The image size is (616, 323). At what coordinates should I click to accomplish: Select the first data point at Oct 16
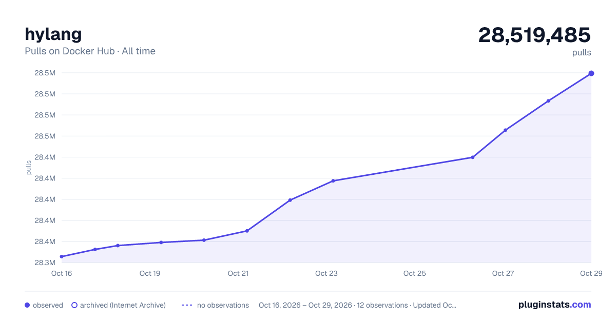pyautogui.click(x=62, y=256)
